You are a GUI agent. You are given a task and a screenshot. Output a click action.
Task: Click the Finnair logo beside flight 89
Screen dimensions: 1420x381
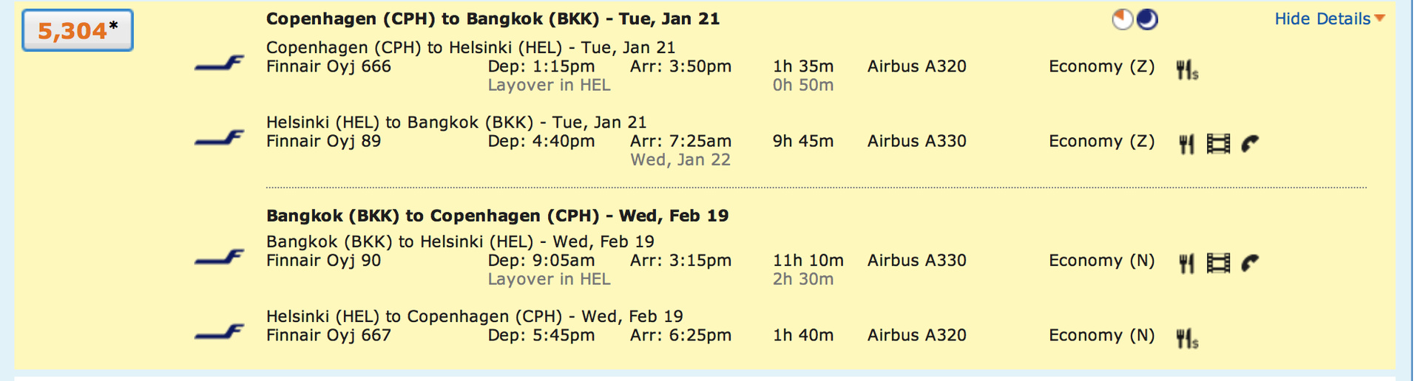pos(219,139)
